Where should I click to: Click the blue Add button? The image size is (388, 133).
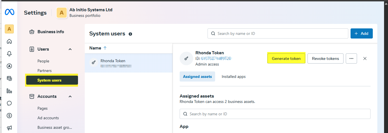[362, 33]
